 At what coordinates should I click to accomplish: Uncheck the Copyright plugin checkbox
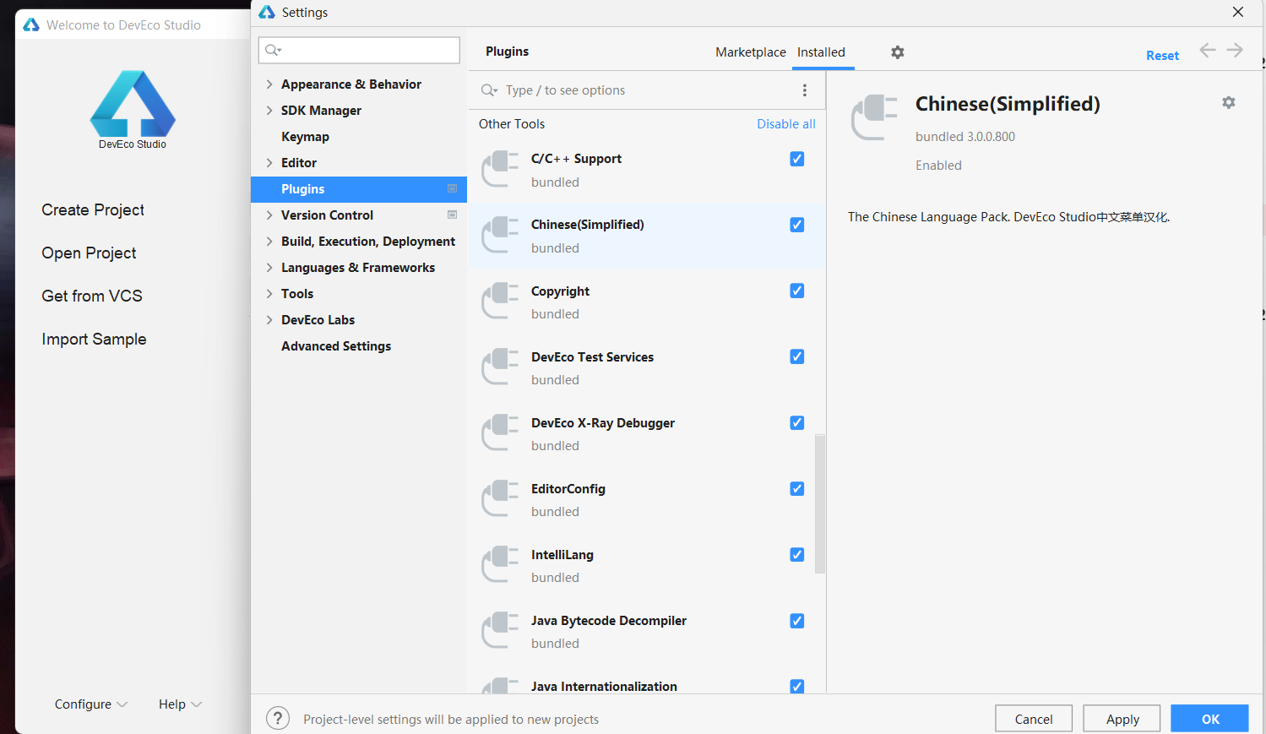796,291
